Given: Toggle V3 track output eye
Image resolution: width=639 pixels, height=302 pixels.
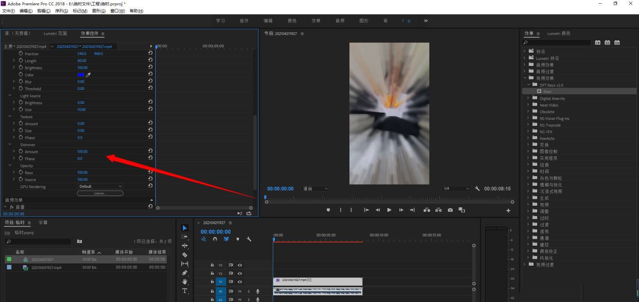Looking at the screenshot, I should click(x=240, y=265).
